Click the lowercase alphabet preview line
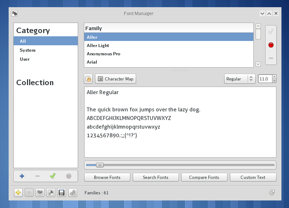 click(123, 127)
